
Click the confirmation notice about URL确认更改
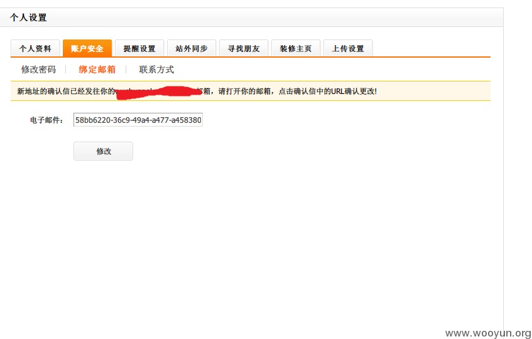(251, 91)
